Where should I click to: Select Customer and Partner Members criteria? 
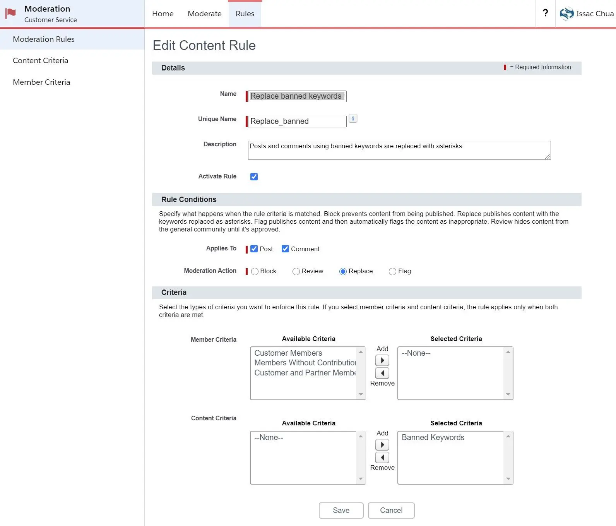pyautogui.click(x=305, y=373)
